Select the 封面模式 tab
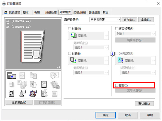This screenshot has width=162, height=121. click(65, 12)
